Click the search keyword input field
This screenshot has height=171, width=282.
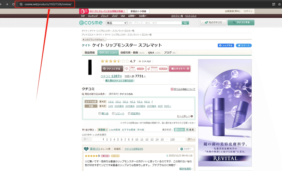(x=155, y=23)
